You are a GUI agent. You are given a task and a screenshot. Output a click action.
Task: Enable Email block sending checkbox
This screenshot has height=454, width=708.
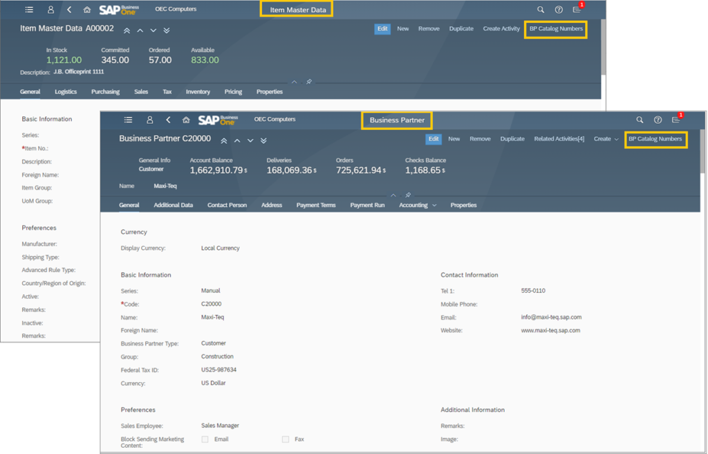pyautogui.click(x=205, y=439)
